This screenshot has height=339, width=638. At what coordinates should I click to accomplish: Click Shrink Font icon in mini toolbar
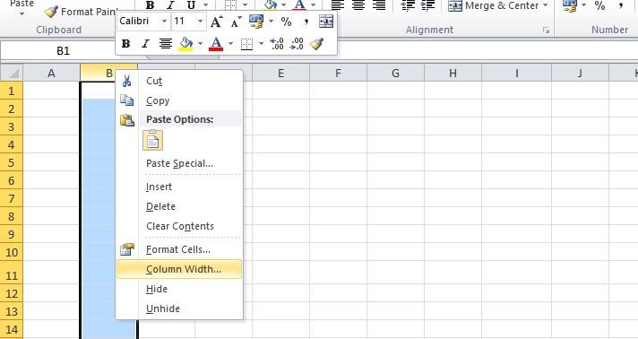tap(237, 22)
